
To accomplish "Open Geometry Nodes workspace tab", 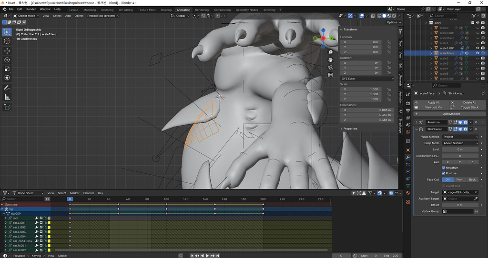I will coord(247,10).
